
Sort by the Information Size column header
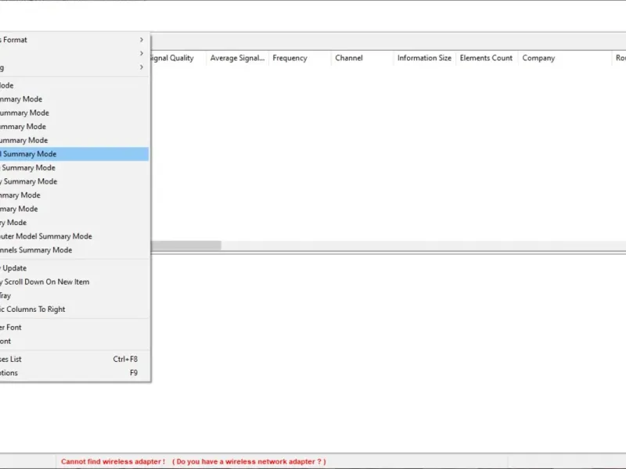[x=425, y=58]
